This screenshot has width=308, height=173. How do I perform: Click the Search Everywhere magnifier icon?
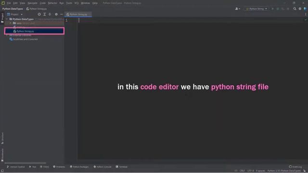coord(295,9)
